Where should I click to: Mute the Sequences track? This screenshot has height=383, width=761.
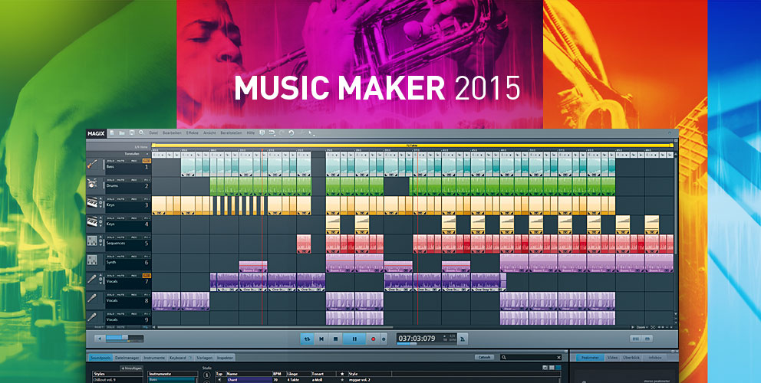(121, 237)
